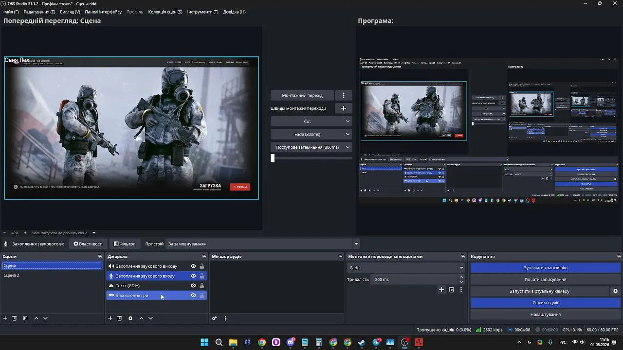Move source down in Джерела panel
This screenshot has height=350, width=623.
(150, 318)
